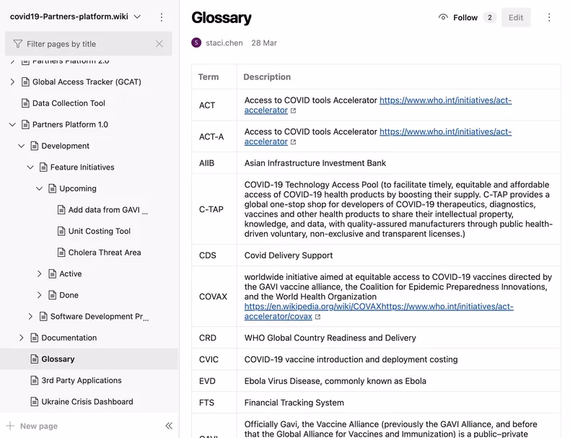The width and height of the screenshot is (570, 438).
Task: Click the Filter pages by title field
Action: (x=88, y=43)
